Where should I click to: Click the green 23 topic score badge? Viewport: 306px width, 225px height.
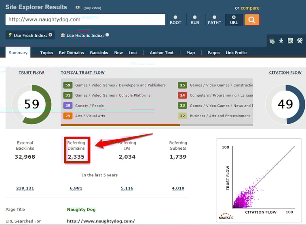pyautogui.click(x=182, y=106)
